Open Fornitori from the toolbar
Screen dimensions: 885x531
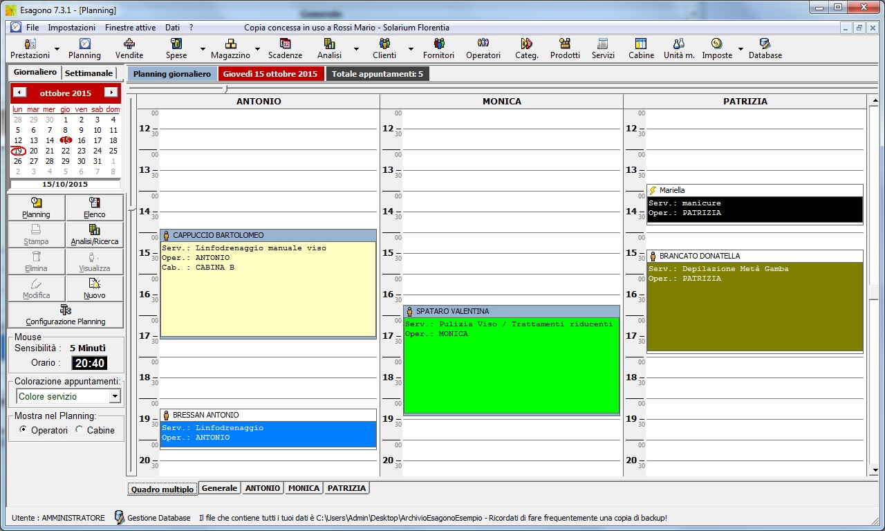point(438,48)
